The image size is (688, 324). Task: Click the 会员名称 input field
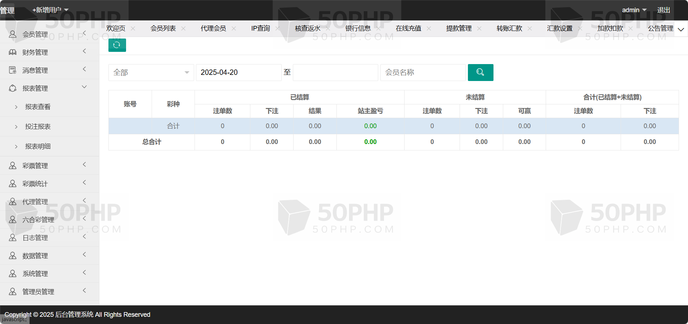coord(423,72)
